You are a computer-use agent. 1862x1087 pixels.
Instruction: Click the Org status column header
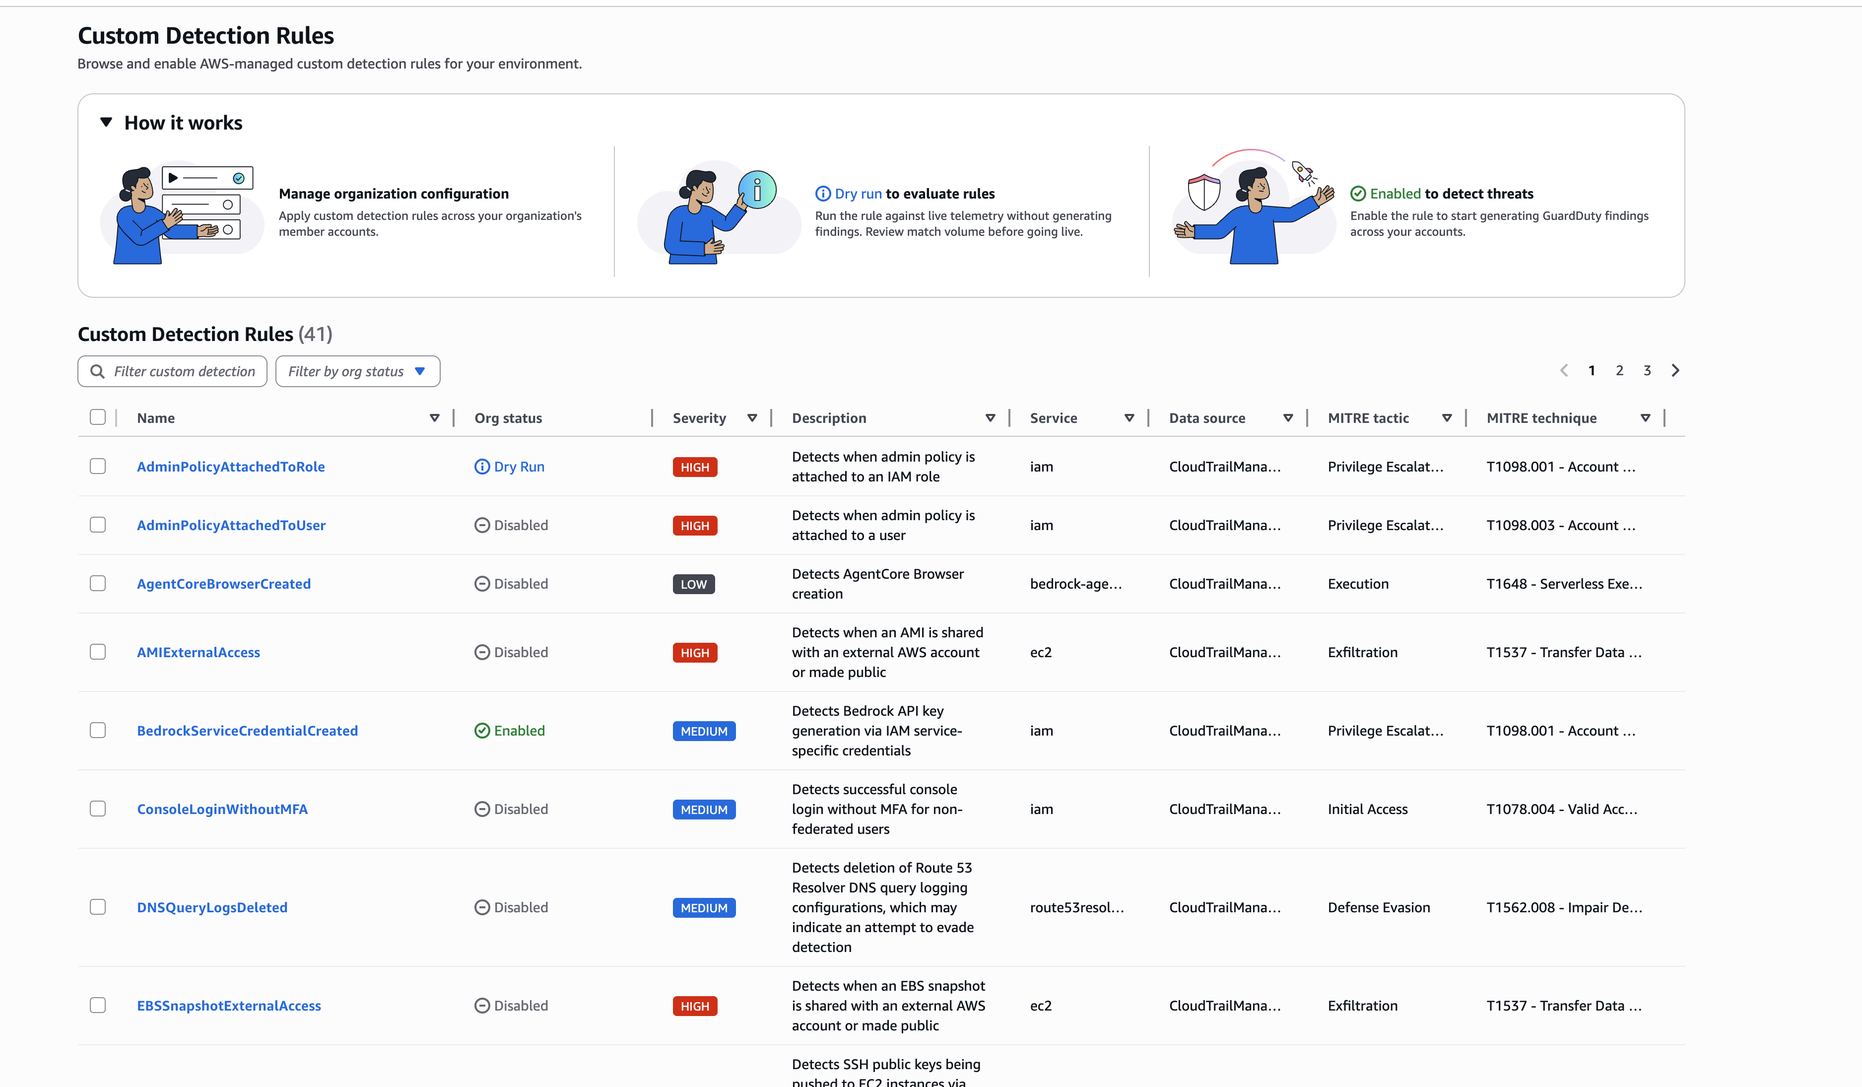[x=508, y=418]
